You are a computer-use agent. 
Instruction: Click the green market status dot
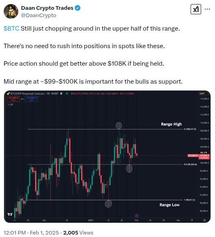[67, 93]
